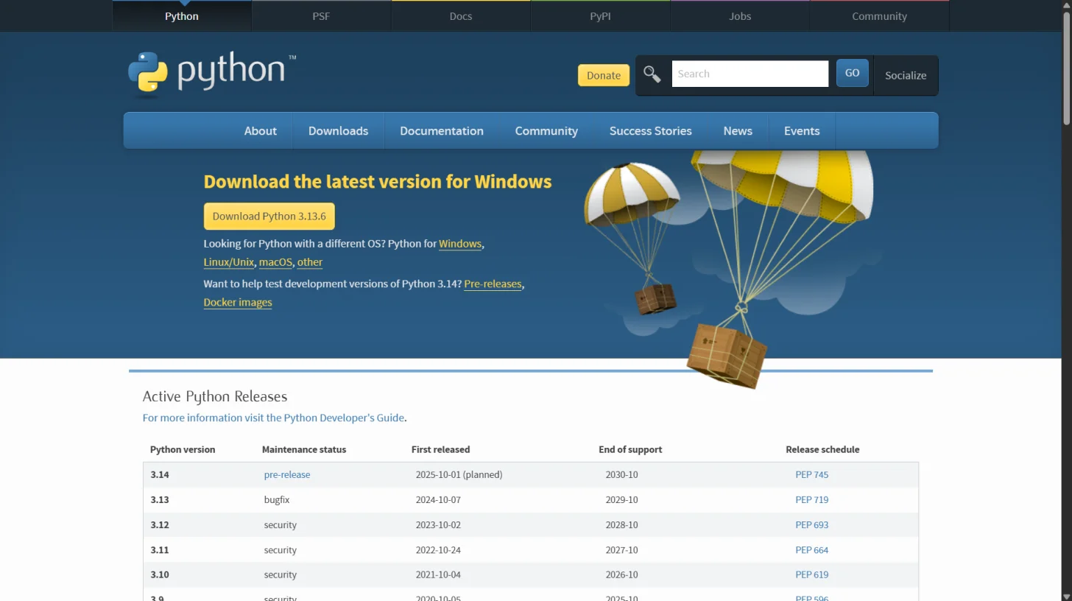Click the page's vertical scrollbar thumb

(1066, 68)
